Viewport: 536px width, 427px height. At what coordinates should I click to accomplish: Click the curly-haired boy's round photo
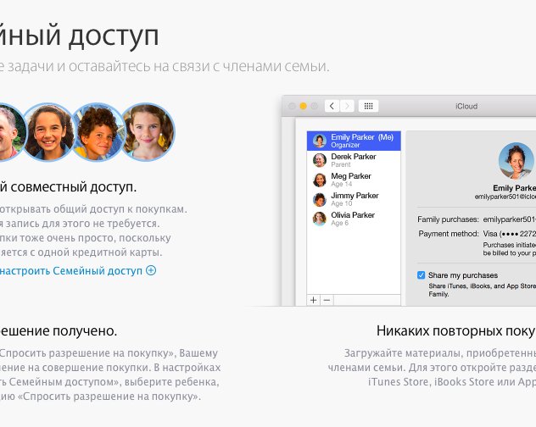(98, 132)
